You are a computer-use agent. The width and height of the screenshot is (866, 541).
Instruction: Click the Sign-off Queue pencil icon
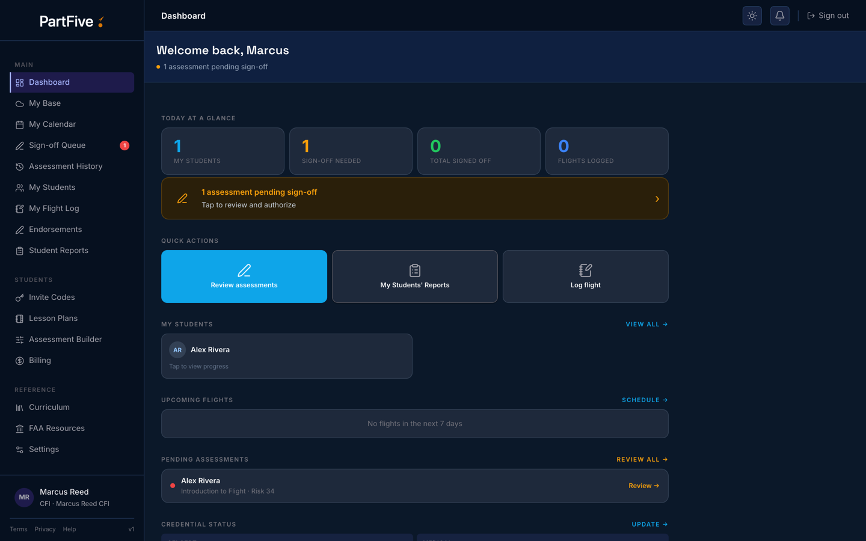[x=19, y=145]
